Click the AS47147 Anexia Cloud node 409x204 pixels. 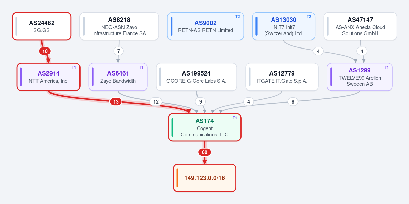point(360,26)
